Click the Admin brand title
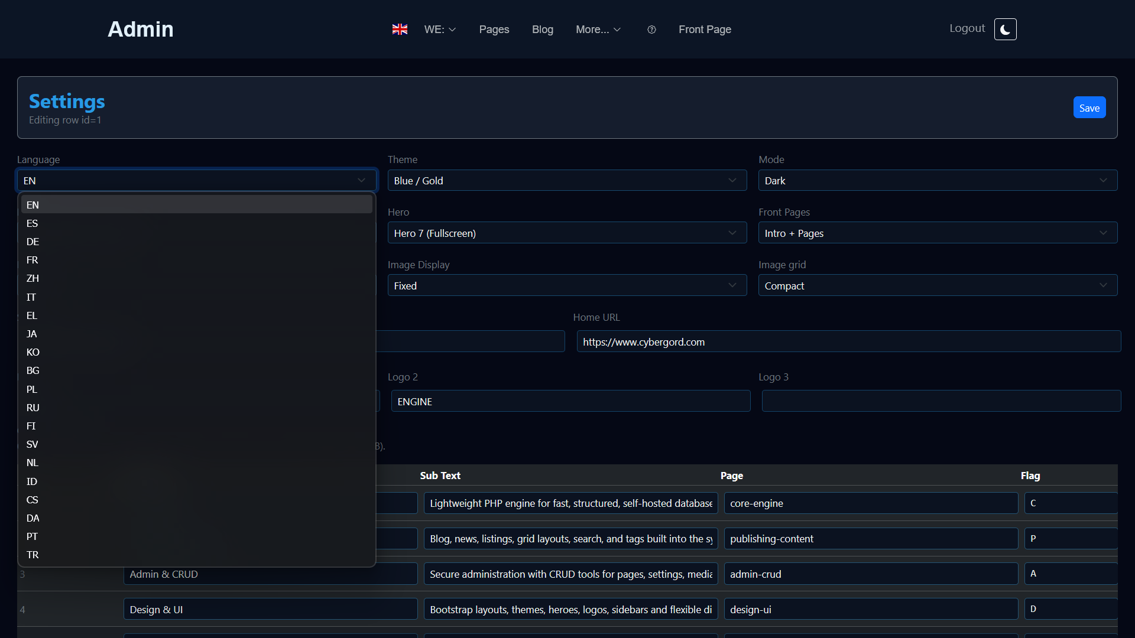The height and width of the screenshot is (638, 1135). click(141, 29)
